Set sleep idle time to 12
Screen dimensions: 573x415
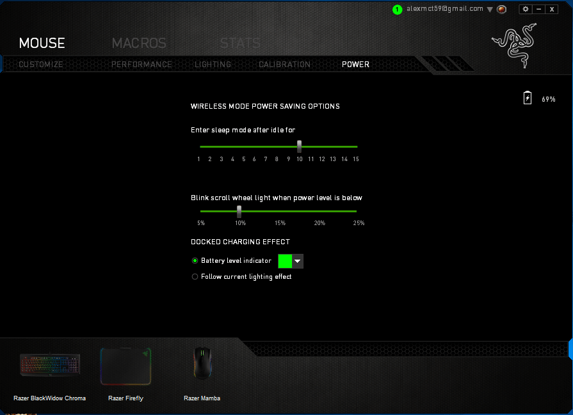[322, 159]
